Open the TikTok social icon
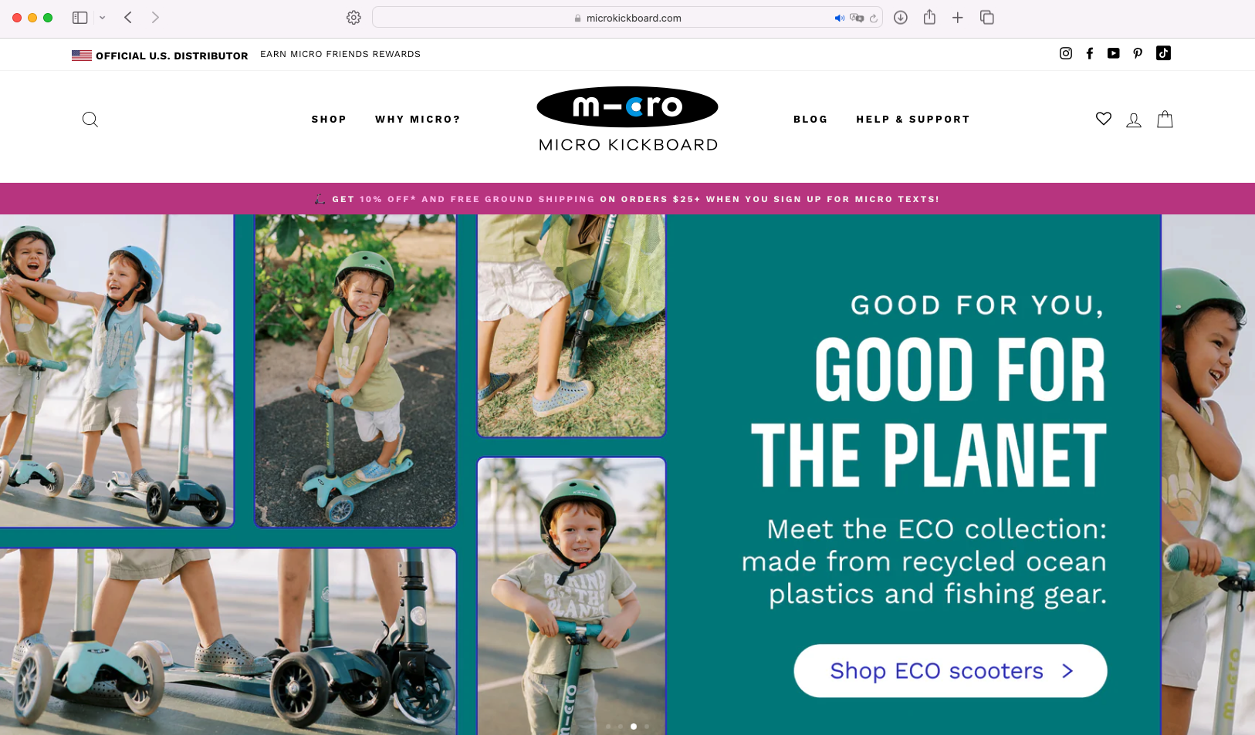The height and width of the screenshot is (735, 1255). tap(1163, 53)
